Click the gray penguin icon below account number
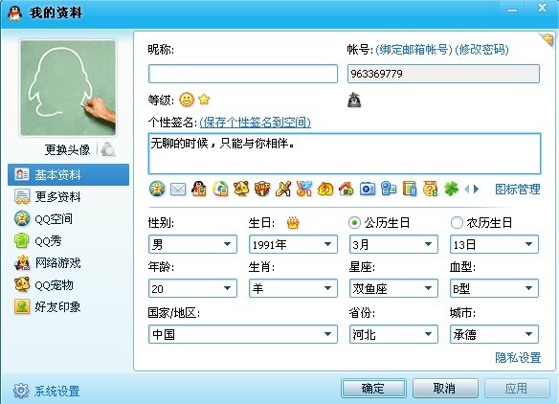Viewport: 559px width, 404px height. [354, 101]
